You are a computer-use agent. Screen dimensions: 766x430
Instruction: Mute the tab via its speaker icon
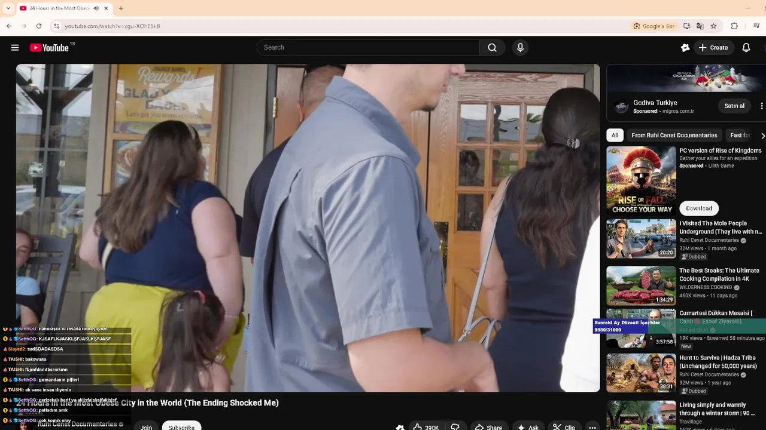96,8
